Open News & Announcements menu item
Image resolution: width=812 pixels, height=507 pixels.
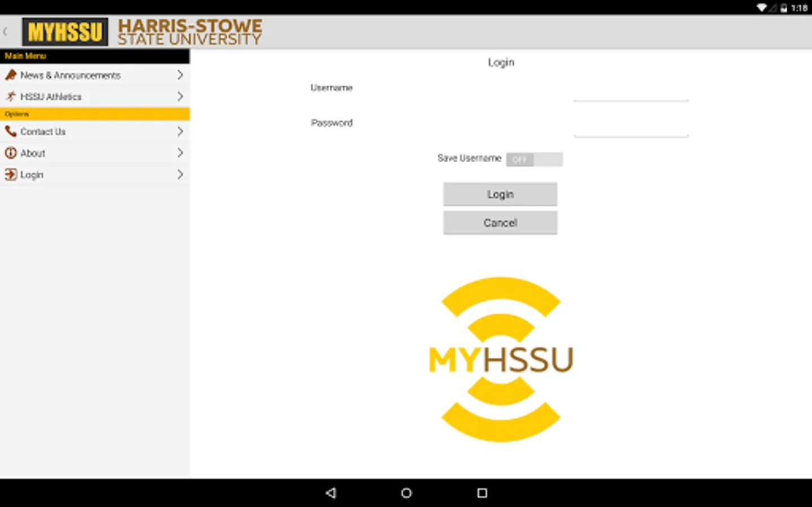point(95,75)
